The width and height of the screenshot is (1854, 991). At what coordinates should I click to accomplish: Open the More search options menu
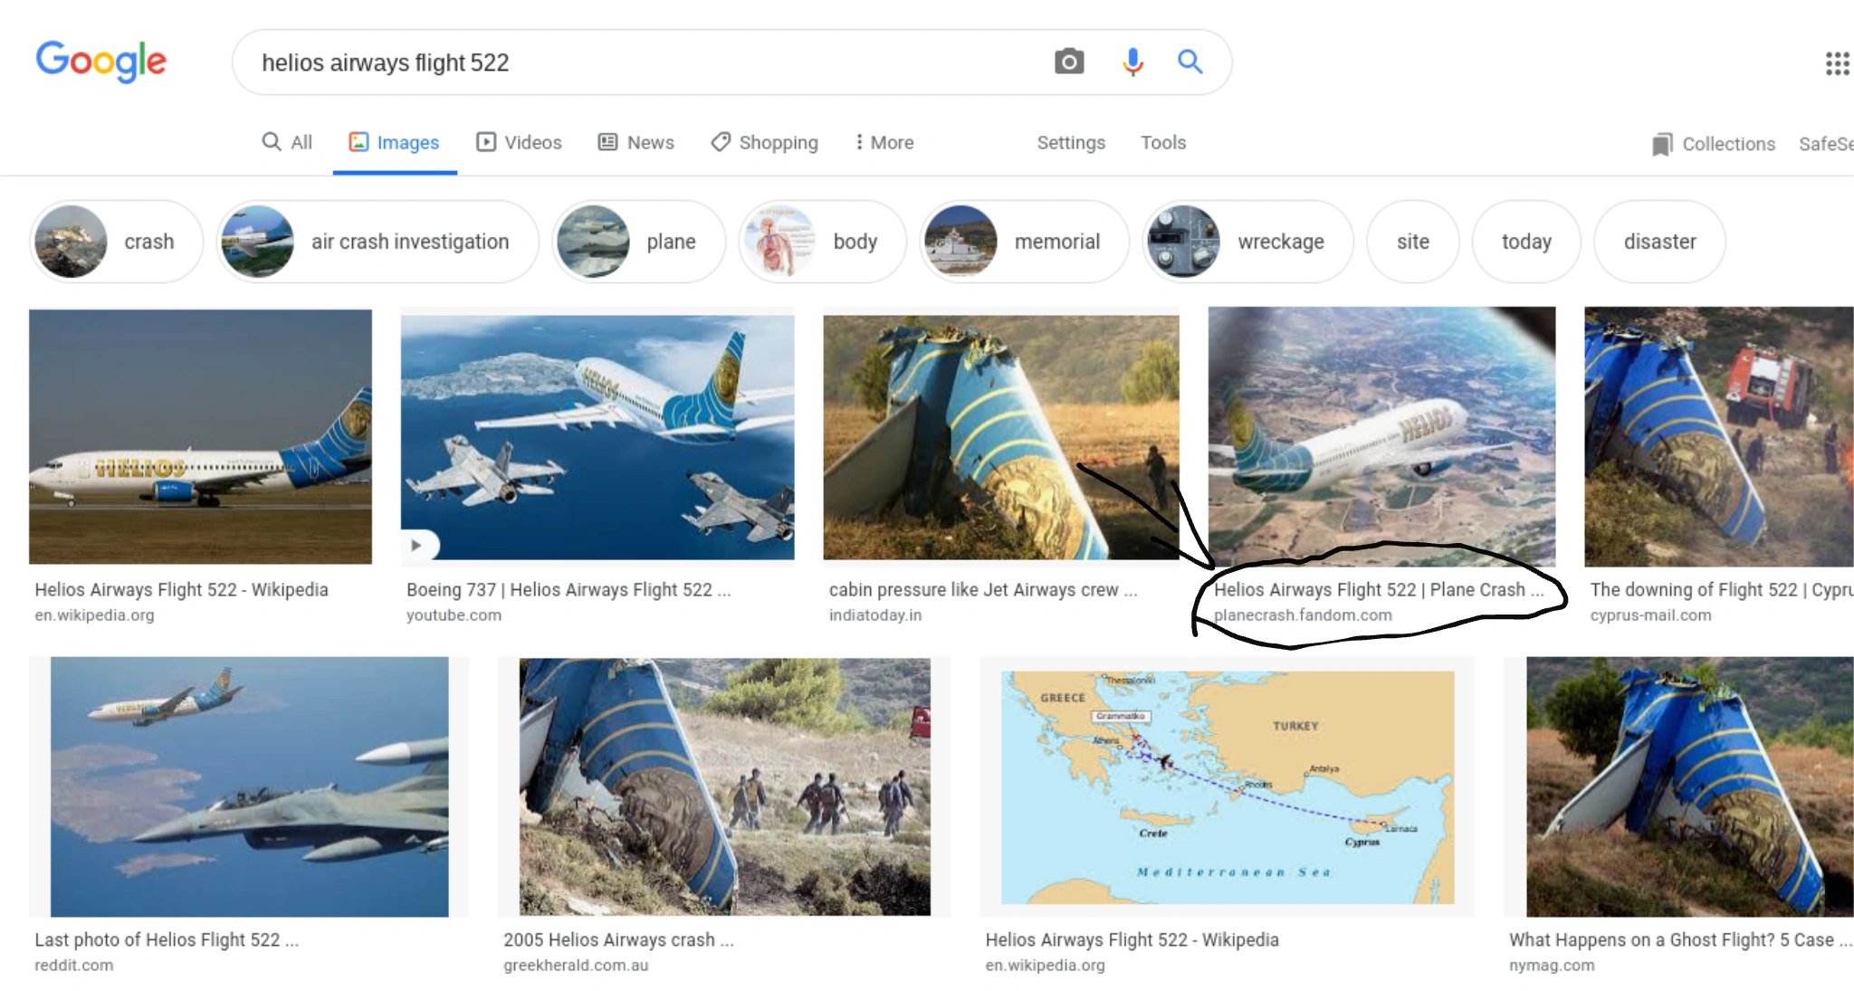(x=884, y=142)
